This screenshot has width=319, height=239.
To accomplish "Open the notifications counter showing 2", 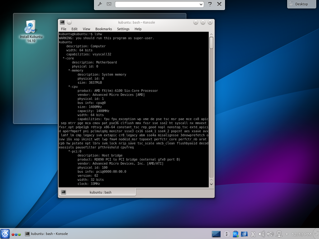I will coord(227,234).
